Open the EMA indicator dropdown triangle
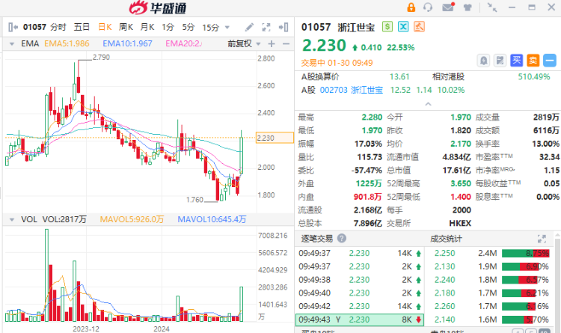 [x=12, y=44]
